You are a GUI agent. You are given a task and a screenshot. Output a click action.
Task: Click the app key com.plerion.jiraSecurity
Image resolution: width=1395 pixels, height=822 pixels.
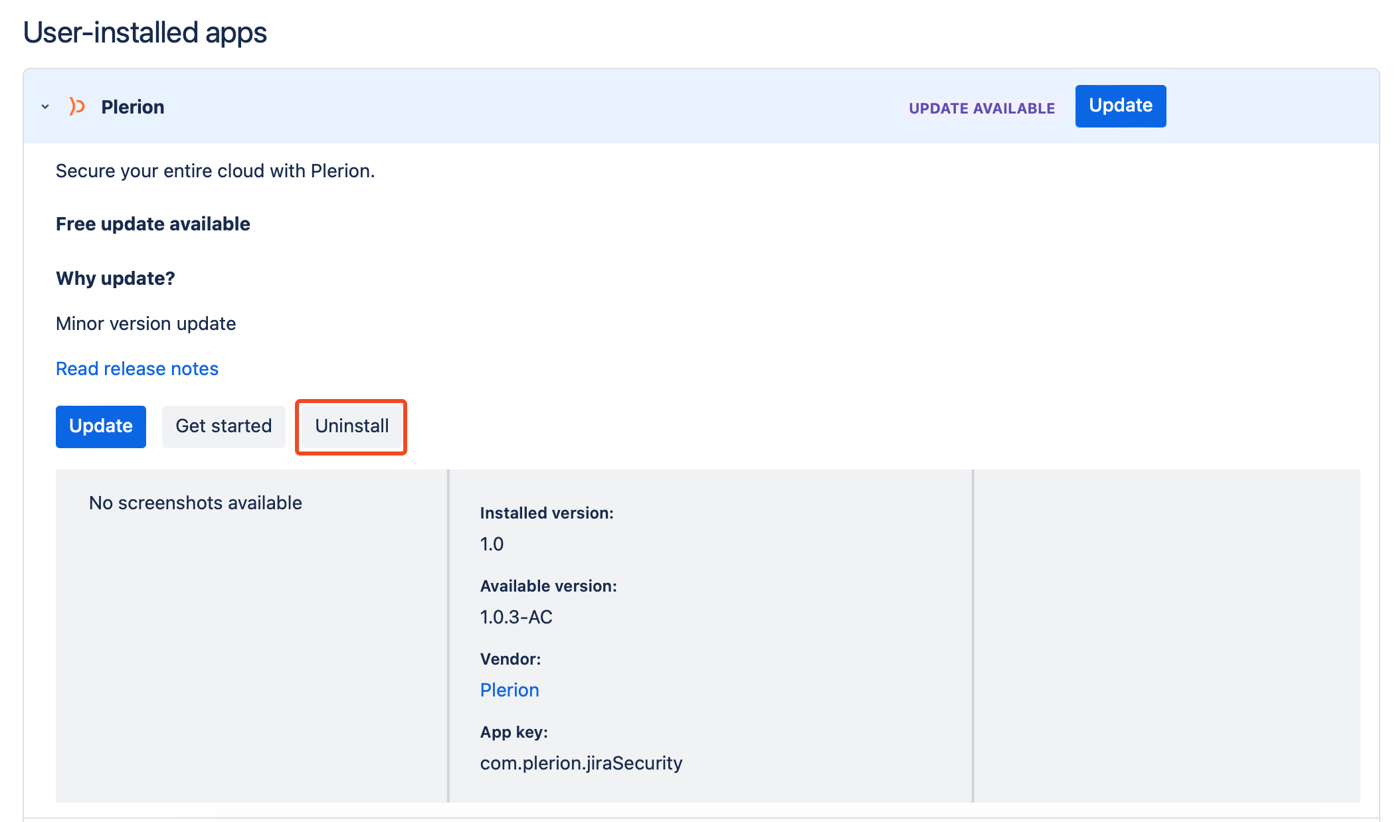(x=581, y=763)
